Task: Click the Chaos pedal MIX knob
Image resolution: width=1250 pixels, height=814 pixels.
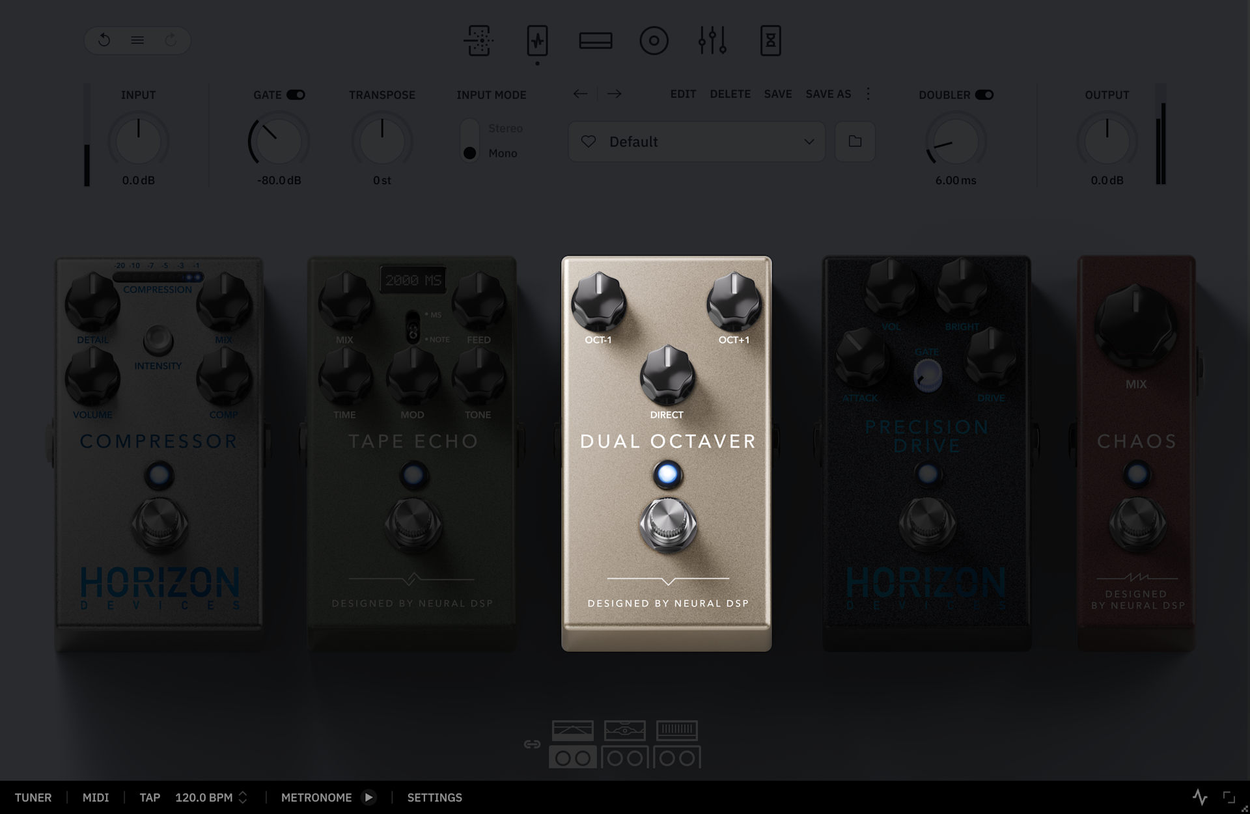Action: click(1136, 326)
